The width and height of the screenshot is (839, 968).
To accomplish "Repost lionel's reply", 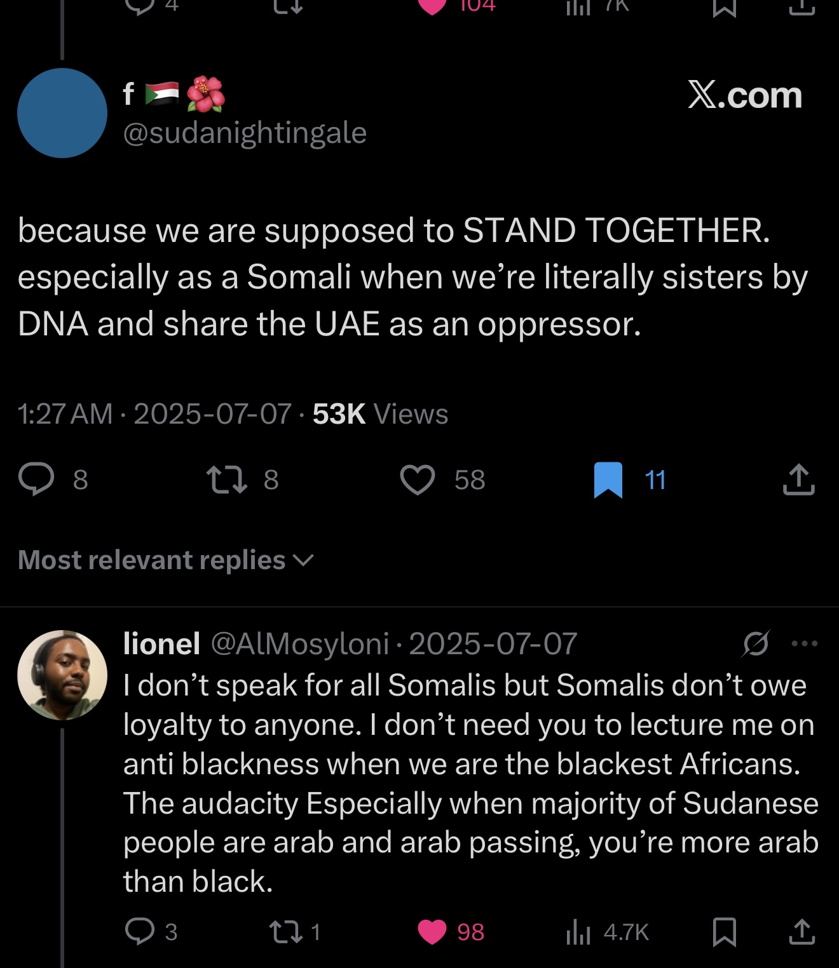I will tap(285, 932).
